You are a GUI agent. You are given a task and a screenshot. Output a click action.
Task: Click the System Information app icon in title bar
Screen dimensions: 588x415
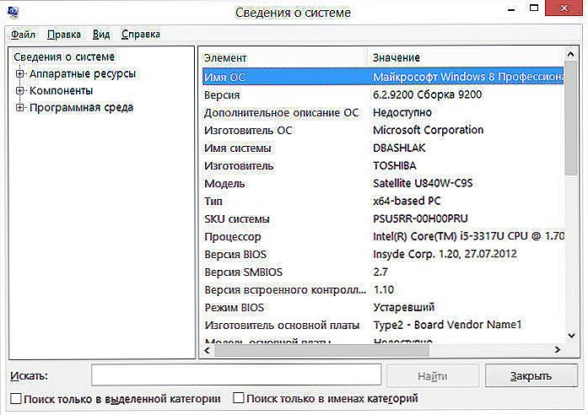point(13,12)
